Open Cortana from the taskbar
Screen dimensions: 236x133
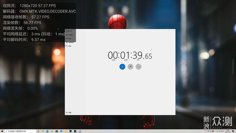(x=38, y=131)
